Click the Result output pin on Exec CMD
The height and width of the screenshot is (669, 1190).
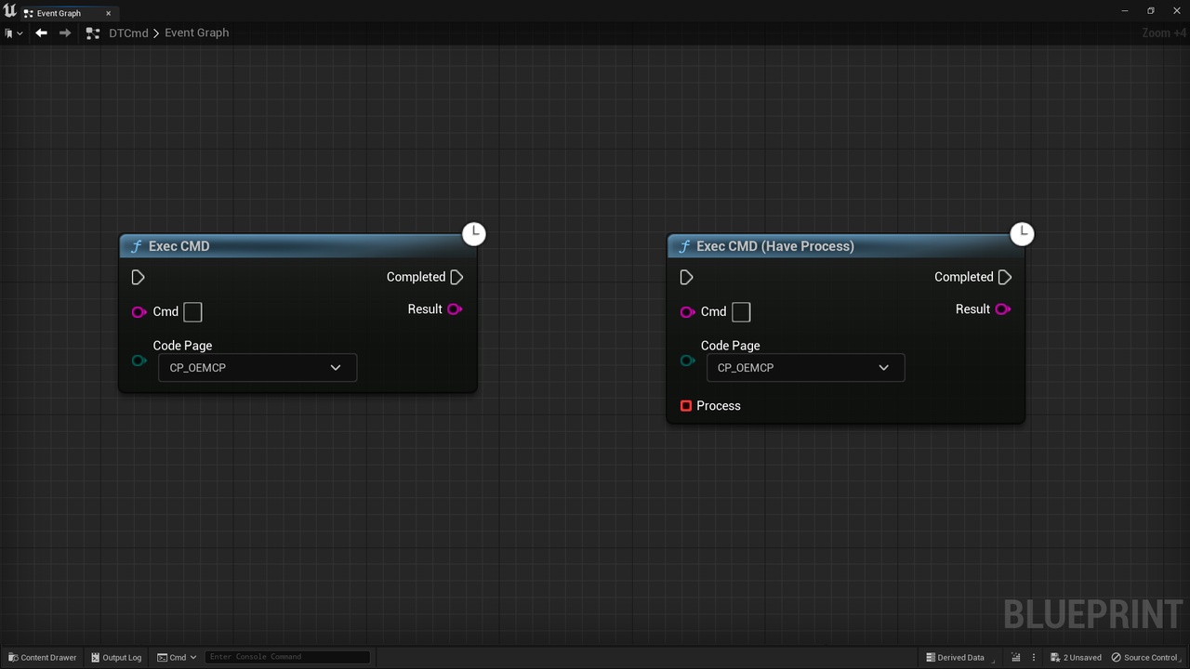pyautogui.click(x=455, y=309)
